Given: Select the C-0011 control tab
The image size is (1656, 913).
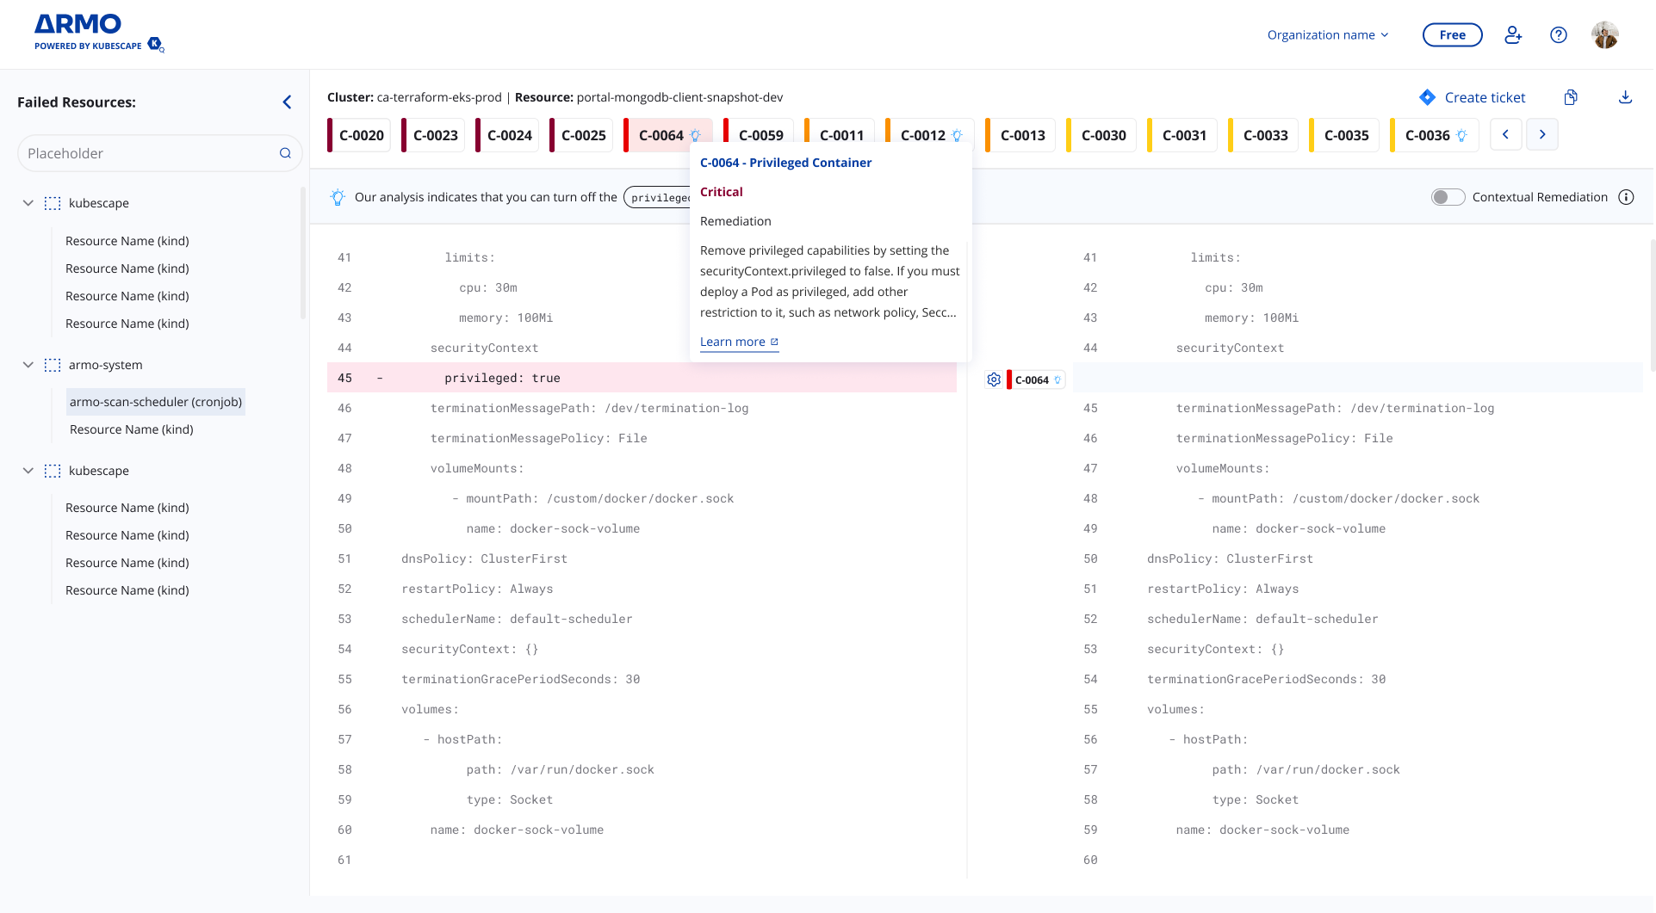Looking at the screenshot, I should click(840, 135).
